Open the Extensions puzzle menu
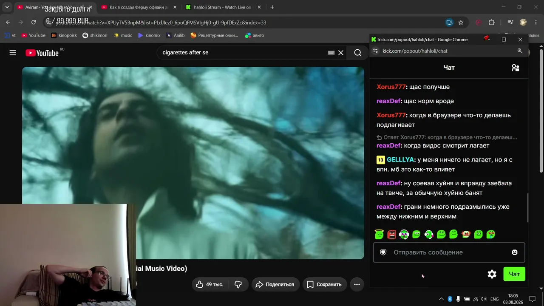The height and width of the screenshot is (306, 544). 492,23
